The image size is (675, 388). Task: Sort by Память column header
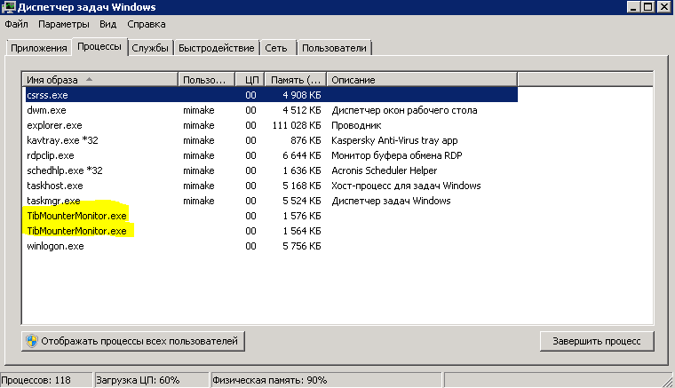[295, 80]
